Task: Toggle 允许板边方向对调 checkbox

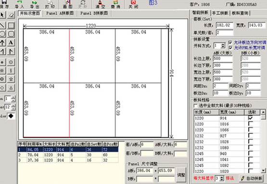Action: coord(230,42)
